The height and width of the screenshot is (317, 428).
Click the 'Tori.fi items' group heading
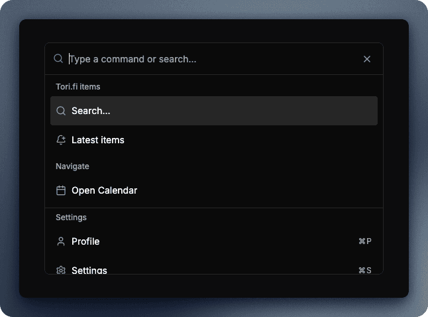click(78, 87)
